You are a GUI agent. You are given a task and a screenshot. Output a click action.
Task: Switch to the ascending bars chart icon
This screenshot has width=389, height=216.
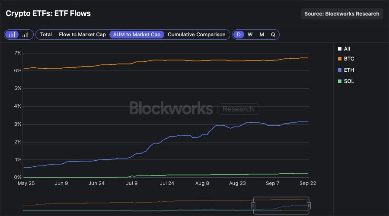tap(25, 35)
